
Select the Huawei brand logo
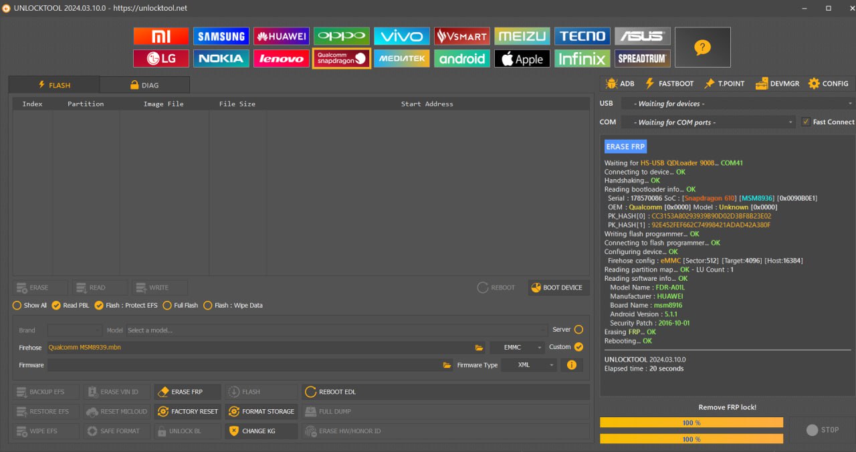[x=282, y=36]
